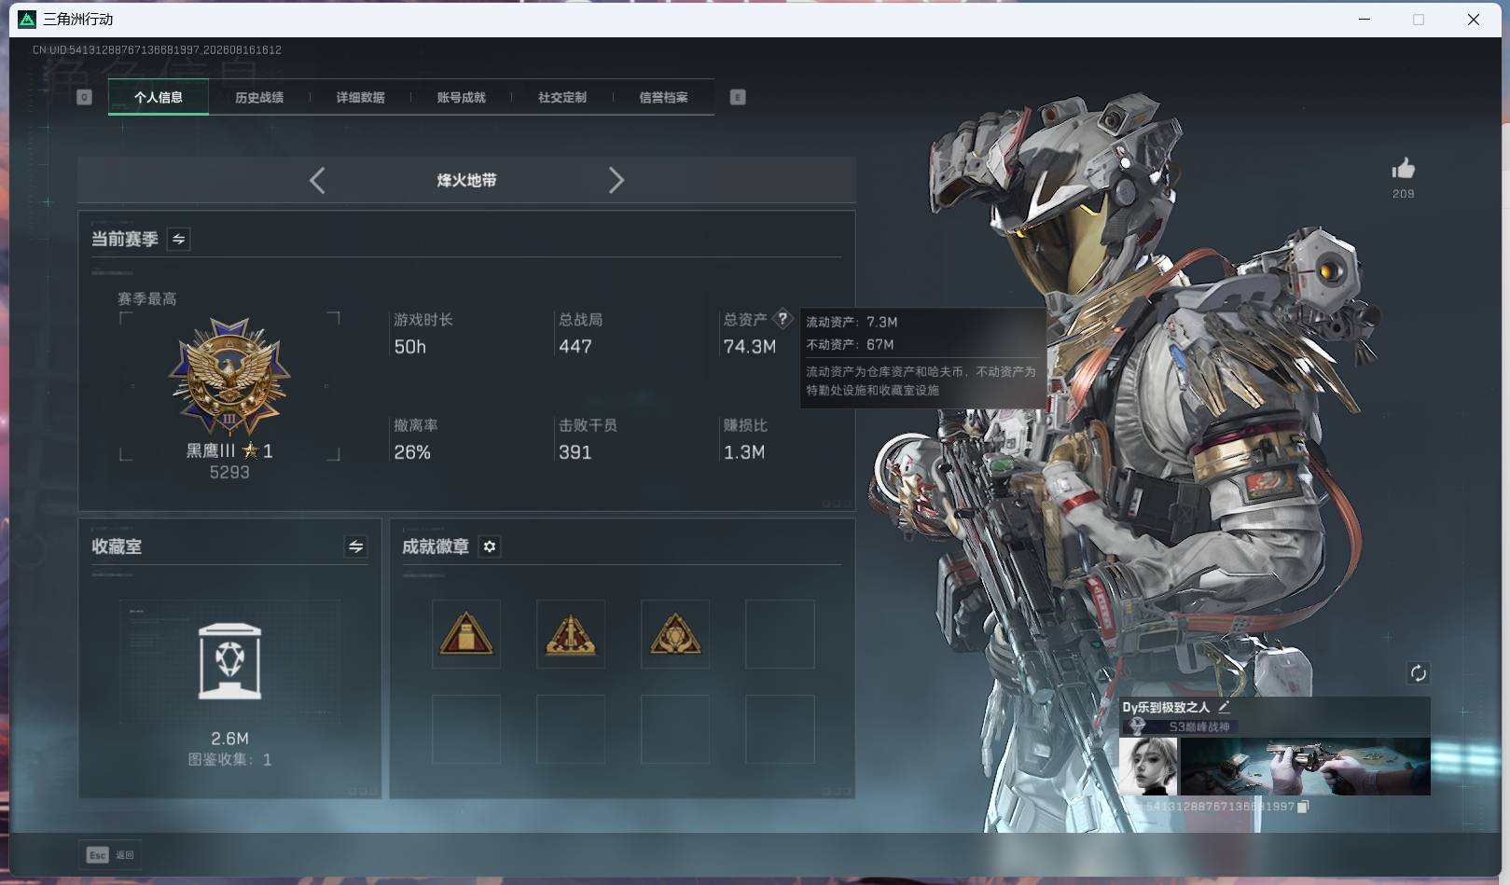Switch season using icon beside 当前赛季
Image resolution: width=1510 pixels, height=885 pixels.
coord(178,239)
